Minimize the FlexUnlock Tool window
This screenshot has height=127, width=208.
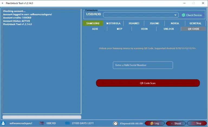click(x=184, y=3)
